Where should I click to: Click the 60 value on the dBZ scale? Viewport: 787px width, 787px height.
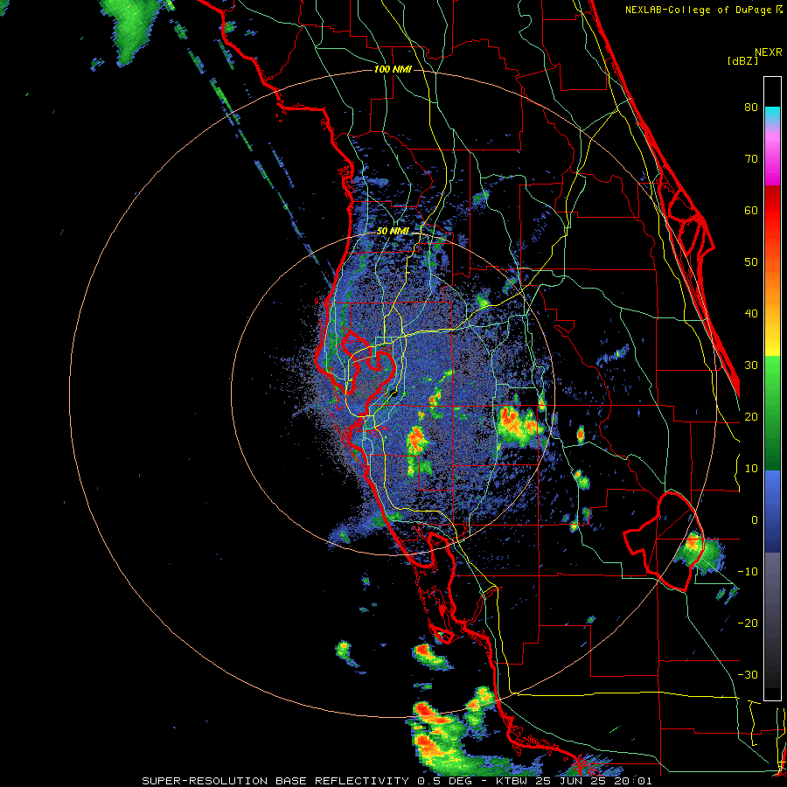751,211
